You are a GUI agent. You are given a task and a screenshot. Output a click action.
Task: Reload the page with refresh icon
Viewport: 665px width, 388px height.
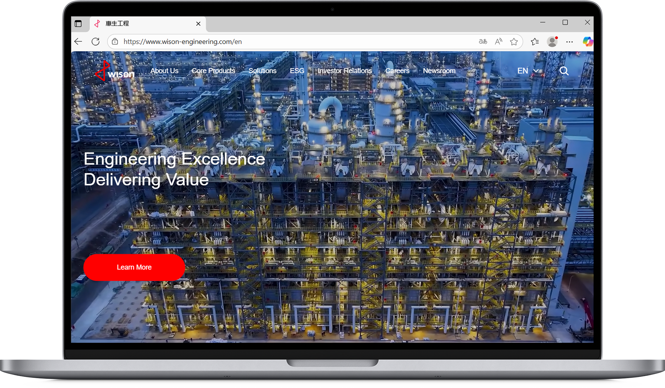96,41
